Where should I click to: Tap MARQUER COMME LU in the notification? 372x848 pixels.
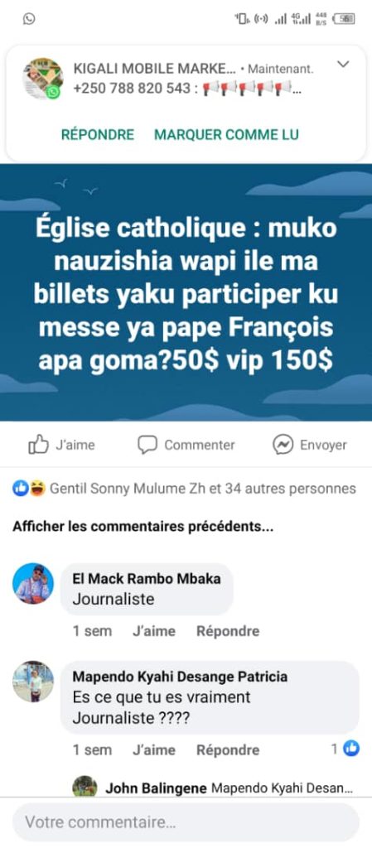(x=226, y=134)
